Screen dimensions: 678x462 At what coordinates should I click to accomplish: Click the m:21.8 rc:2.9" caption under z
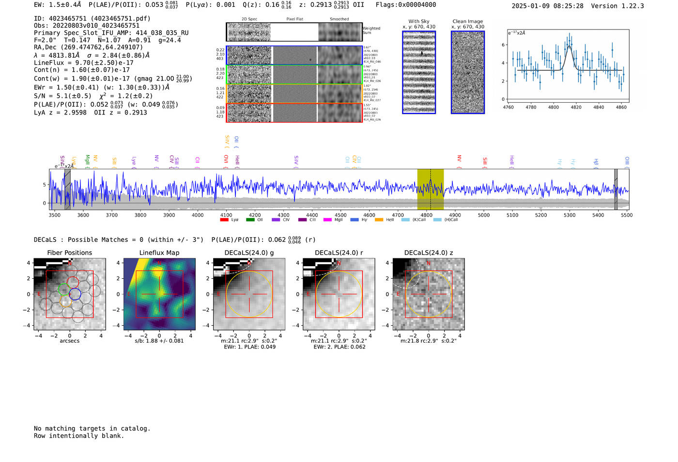pyautogui.click(x=428, y=341)
